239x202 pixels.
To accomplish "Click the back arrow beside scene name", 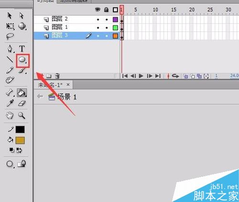I will (x=40, y=96).
